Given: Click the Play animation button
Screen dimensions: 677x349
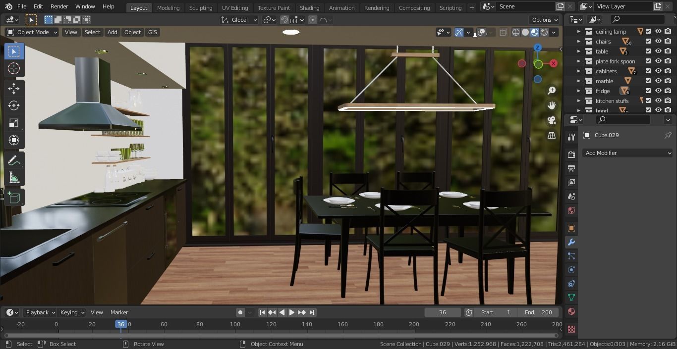Looking at the screenshot, I should 292,312.
